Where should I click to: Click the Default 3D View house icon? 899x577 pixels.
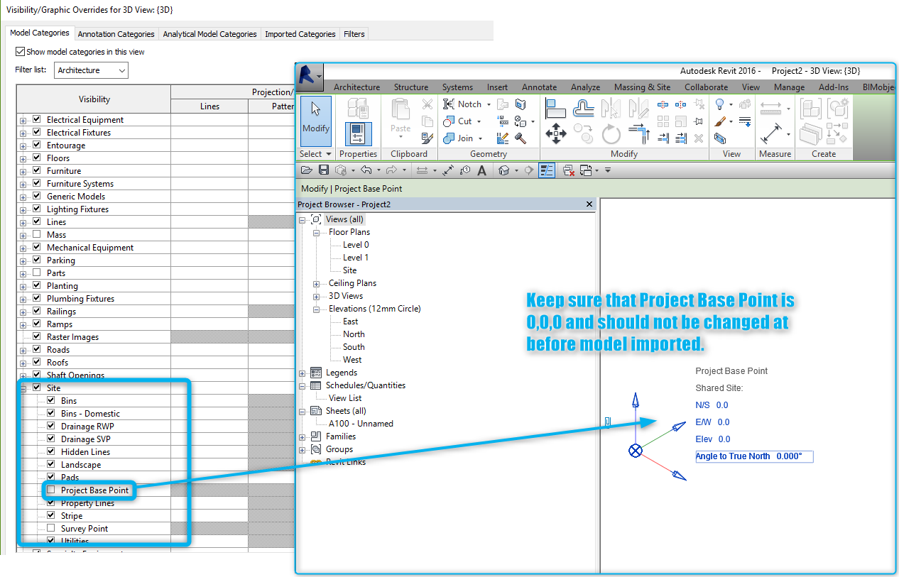(x=504, y=170)
